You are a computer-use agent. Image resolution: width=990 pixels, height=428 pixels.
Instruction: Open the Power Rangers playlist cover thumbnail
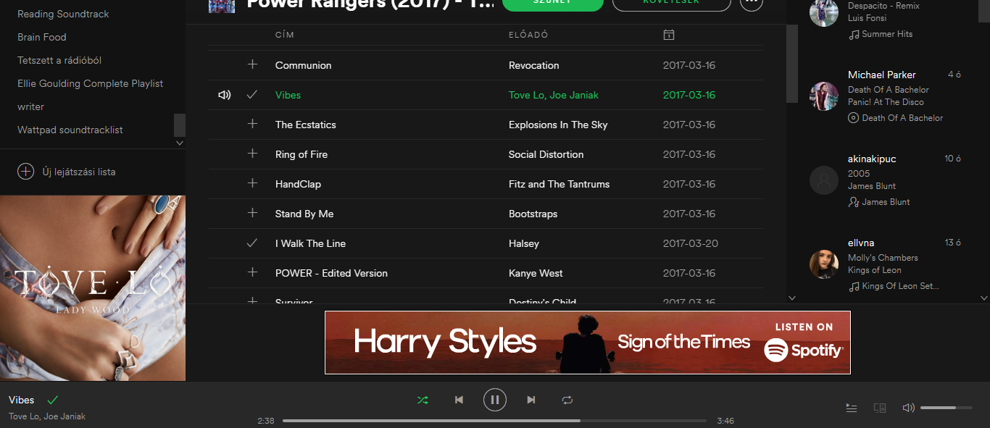[222, 6]
